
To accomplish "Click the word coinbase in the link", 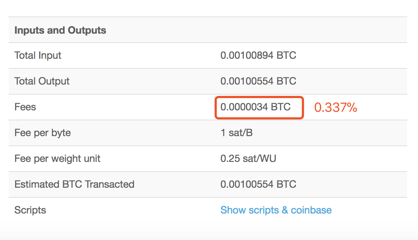I will 311,210.
